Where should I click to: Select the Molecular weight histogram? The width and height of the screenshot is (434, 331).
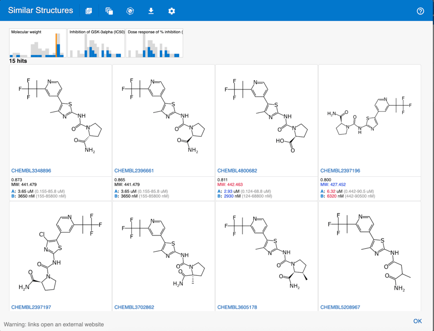click(38, 43)
